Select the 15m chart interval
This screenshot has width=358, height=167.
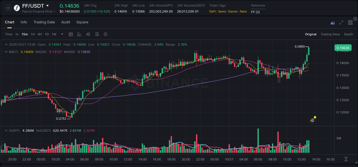click(24, 34)
